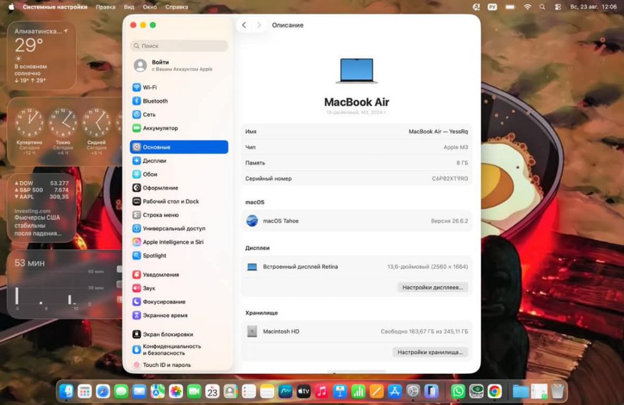Select Touch ID и пароль
This screenshot has height=405, width=624.
[178, 364]
